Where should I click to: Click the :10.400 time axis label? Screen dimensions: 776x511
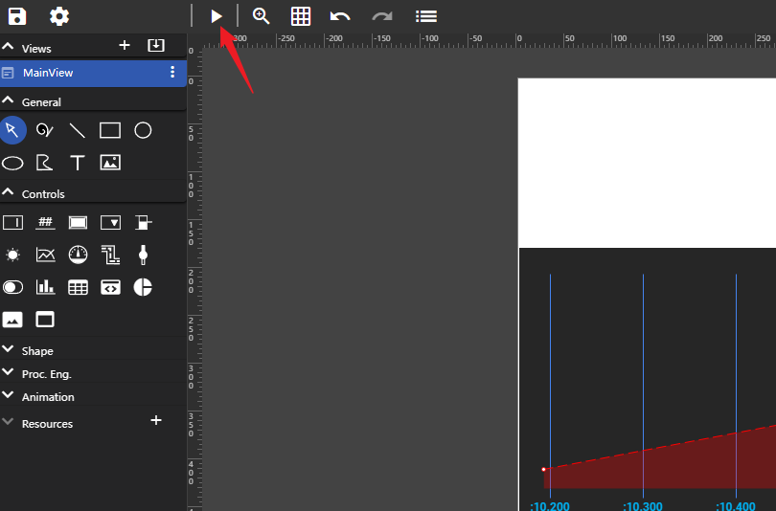pos(736,506)
